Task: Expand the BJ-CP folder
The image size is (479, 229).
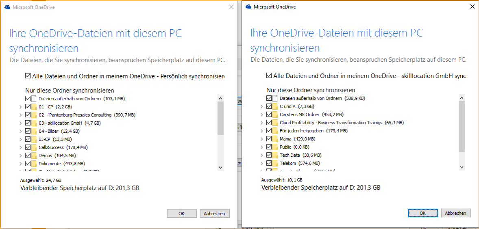Action: pos(20,139)
